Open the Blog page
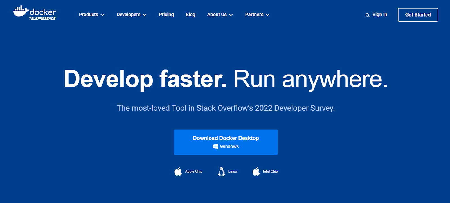Viewport: 450px width, 203px height. (190, 15)
